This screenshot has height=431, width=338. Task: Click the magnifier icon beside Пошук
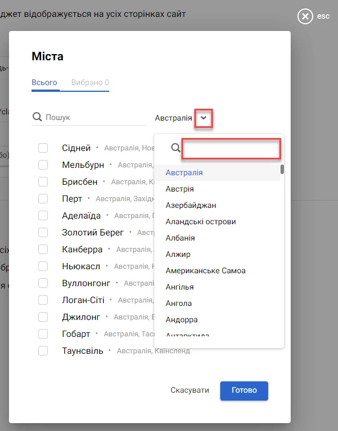(37, 117)
